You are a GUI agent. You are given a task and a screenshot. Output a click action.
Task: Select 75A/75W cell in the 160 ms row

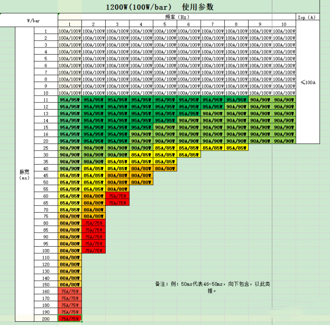click(x=70, y=291)
